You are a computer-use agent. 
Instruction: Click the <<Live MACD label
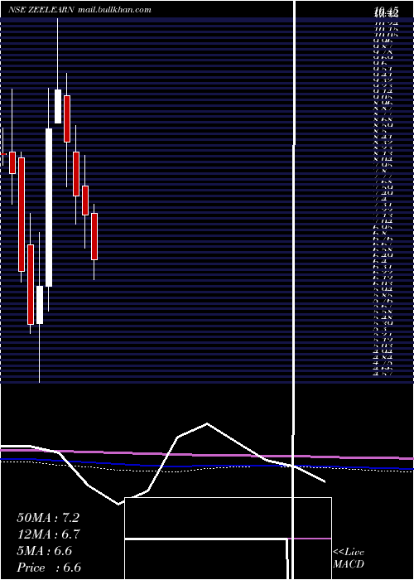pyautogui.click(x=349, y=558)
